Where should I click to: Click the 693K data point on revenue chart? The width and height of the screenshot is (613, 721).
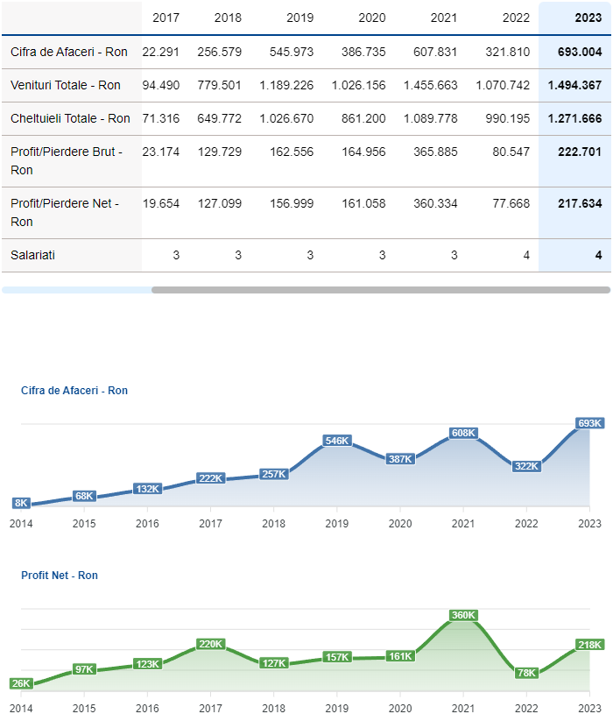tap(589, 423)
